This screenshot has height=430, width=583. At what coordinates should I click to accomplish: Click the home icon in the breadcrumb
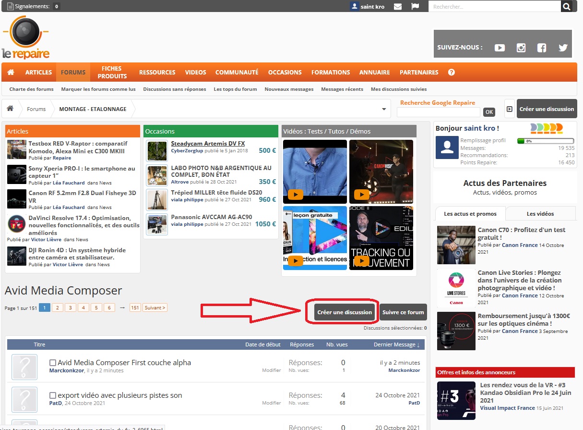pos(11,109)
